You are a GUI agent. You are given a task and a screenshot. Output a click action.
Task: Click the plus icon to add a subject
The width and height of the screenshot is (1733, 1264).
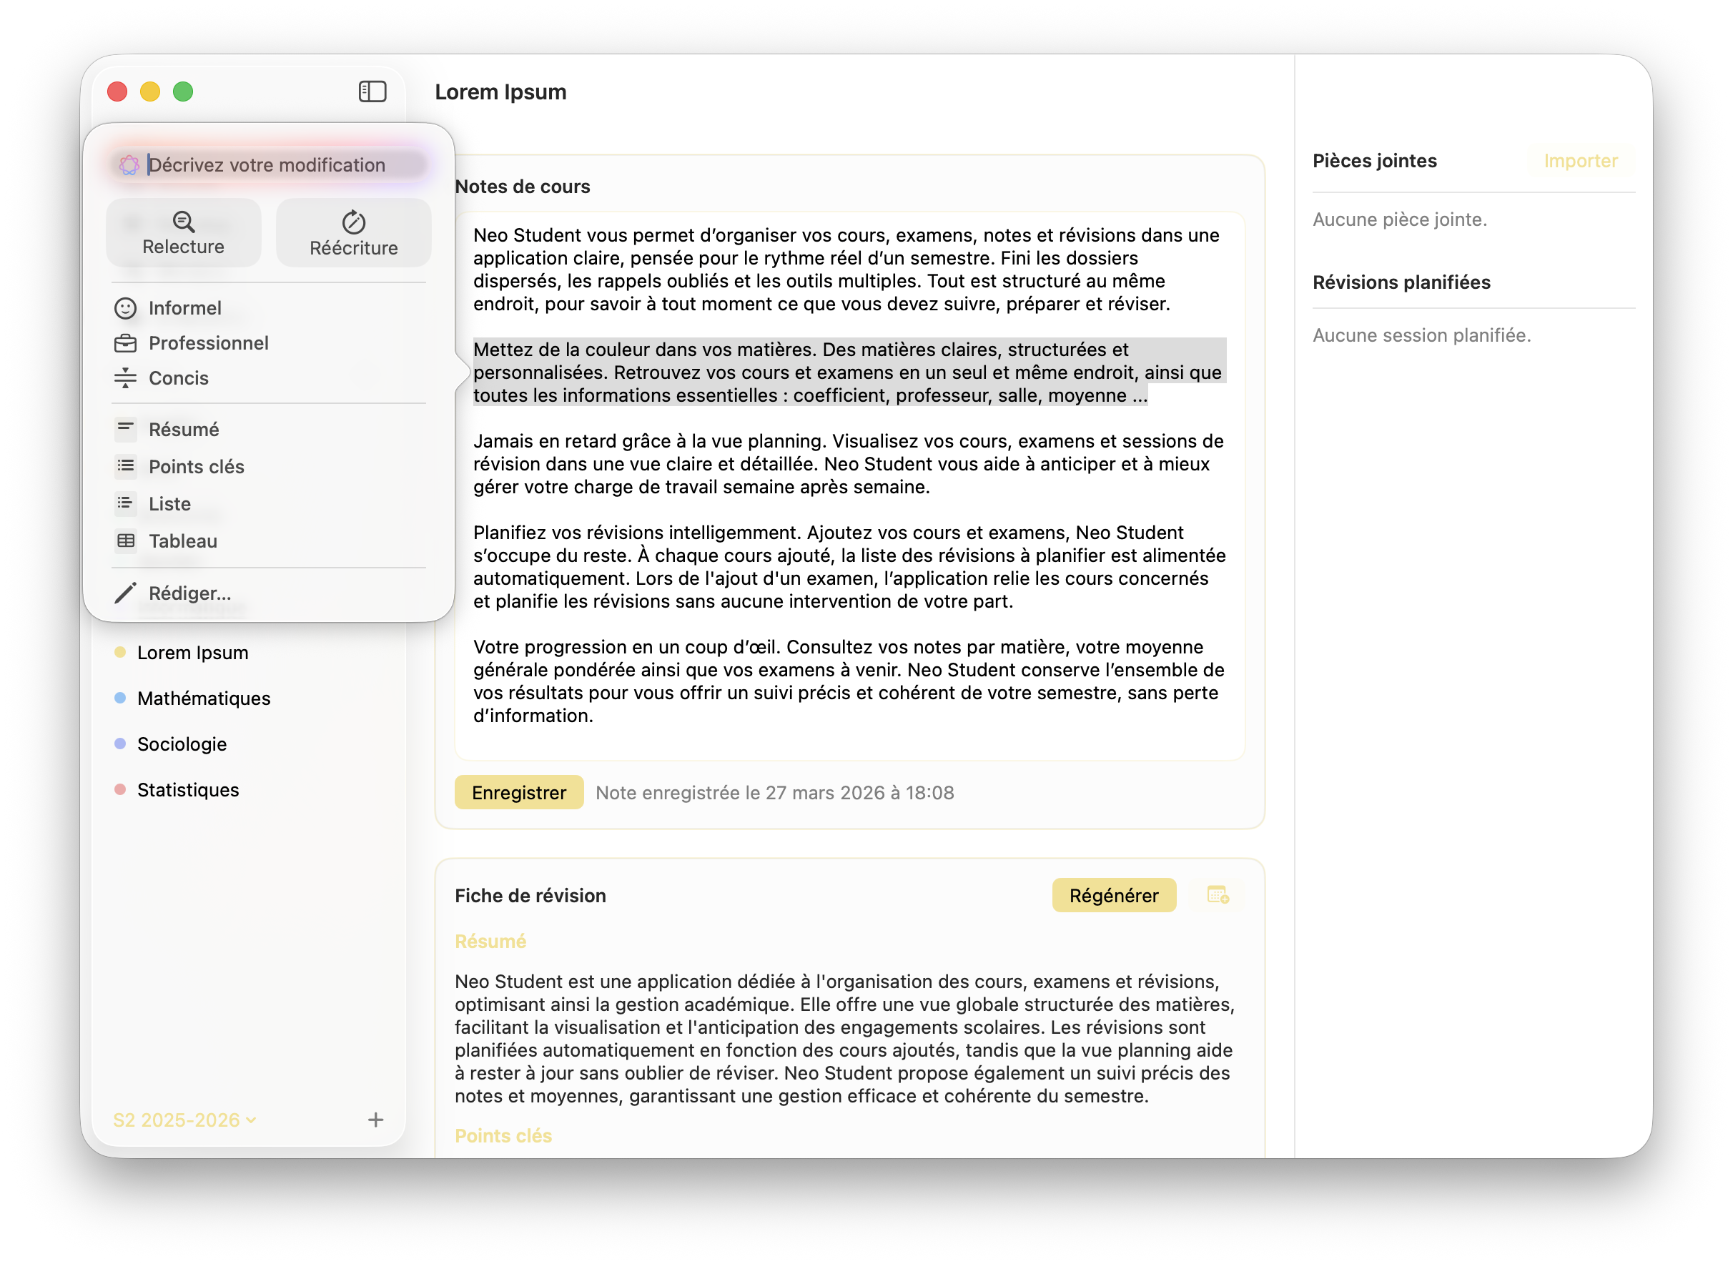click(375, 1120)
